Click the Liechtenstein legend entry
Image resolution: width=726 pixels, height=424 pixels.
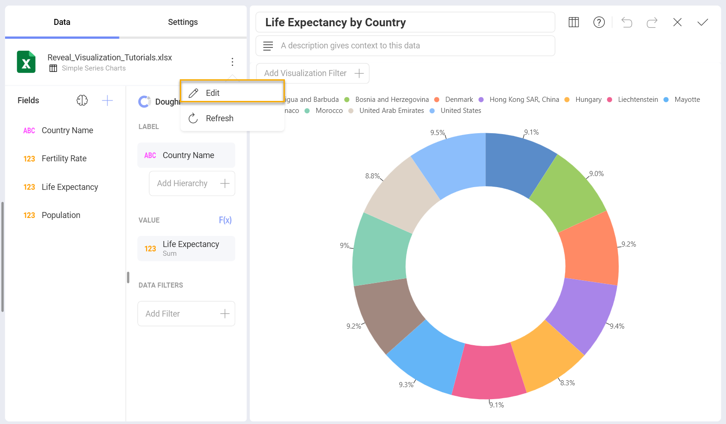633,100
